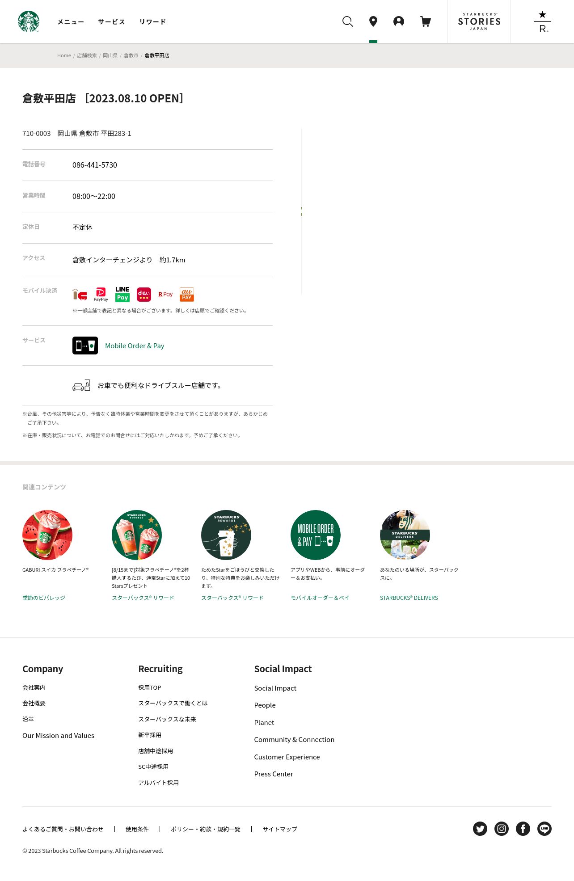The height and width of the screenshot is (881, 574).
Task: Open the Twitter social icon
Action: [x=480, y=829]
